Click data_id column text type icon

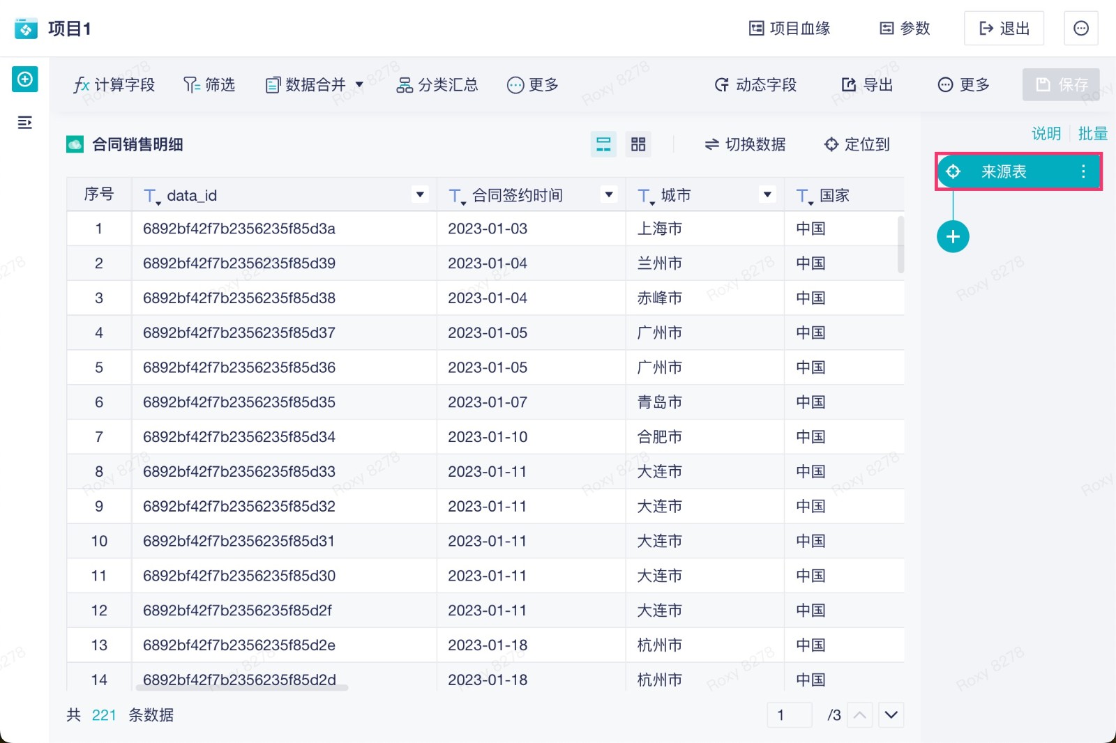(151, 197)
